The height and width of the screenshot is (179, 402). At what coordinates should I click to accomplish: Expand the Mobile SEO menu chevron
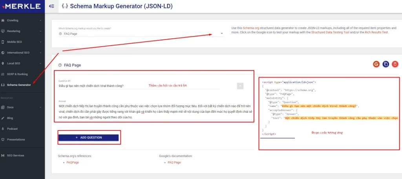coord(40,42)
